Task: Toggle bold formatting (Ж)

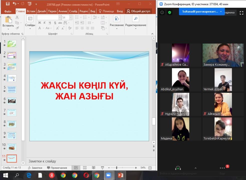Action: (x=39, y=23)
